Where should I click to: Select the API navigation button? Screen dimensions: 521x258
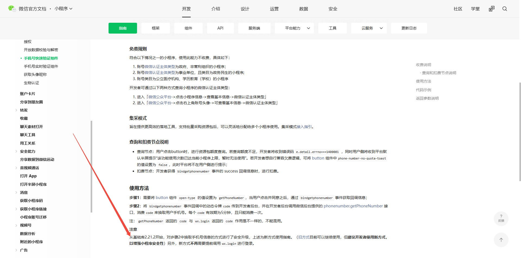(220, 28)
